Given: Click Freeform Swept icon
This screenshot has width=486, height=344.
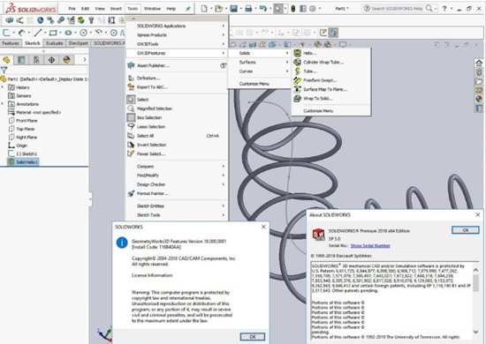Looking at the screenshot, I should point(298,80).
